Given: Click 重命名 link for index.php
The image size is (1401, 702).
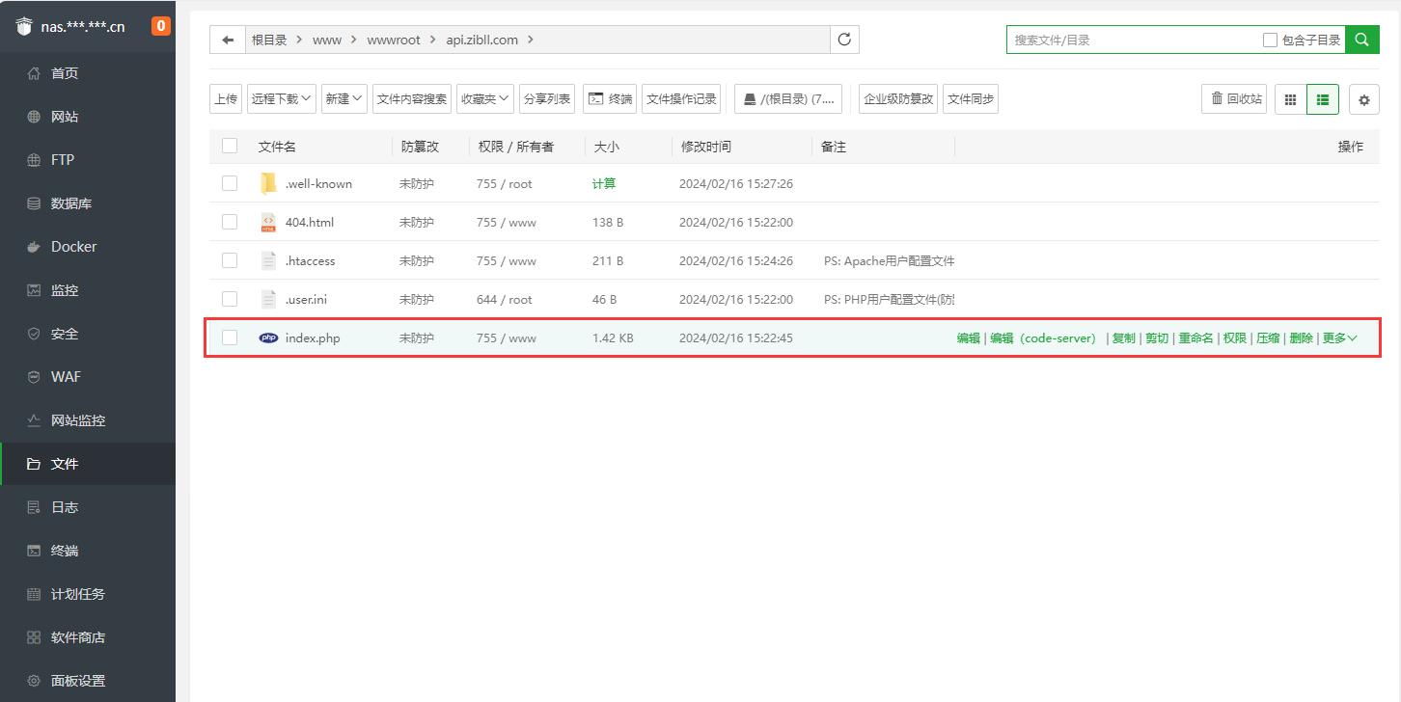Looking at the screenshot, I should pyautogui.click(x=1195, y=337).
